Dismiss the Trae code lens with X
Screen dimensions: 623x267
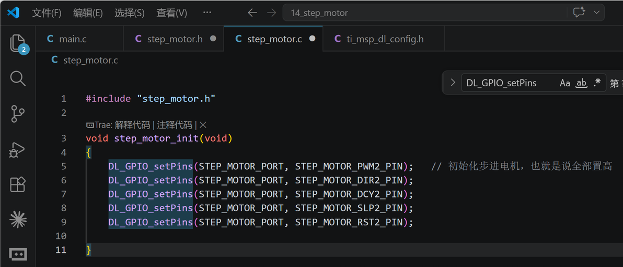pyautogui.click(x=203, y=125)
